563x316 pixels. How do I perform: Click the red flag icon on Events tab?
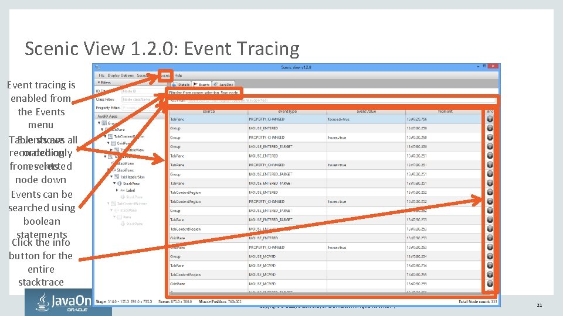pos(196,84)
